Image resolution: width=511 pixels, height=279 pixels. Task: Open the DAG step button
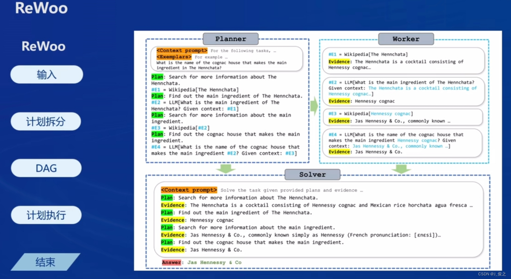click(x=46, y=168)
